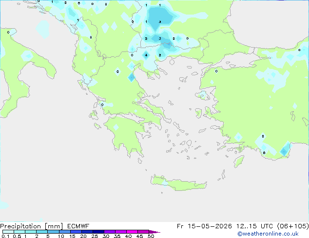Open the weatheronline.co.uk copyright link
309x238 pixels.
268,234
